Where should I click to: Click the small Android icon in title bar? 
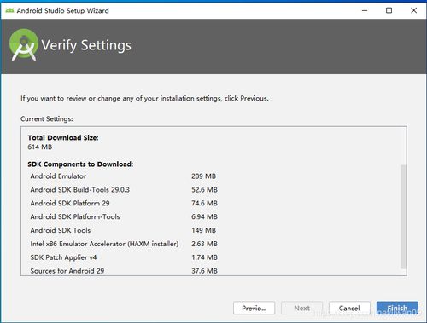click(9, 10)
